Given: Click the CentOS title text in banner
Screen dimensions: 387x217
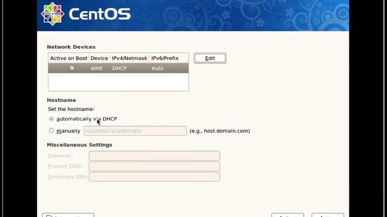Looking at the screenshot, I should [x=100, y=14].
